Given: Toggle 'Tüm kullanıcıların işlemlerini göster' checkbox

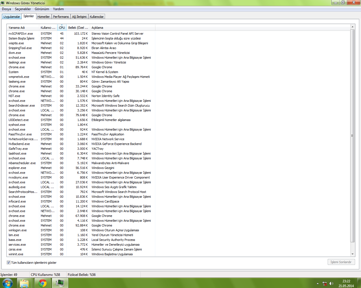Looking at the screenshot, I should [8, 262].
